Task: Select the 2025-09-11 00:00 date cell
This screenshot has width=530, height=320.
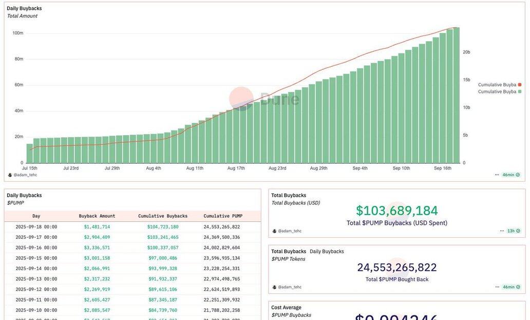Action: click(x=36, y=300)
